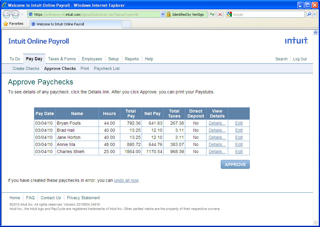Open the Setup tab
The image size is (320, 227).
pyautogui.click(x=113, y=59)
